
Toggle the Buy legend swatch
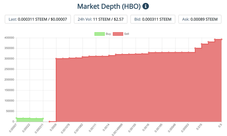(100, 34)
